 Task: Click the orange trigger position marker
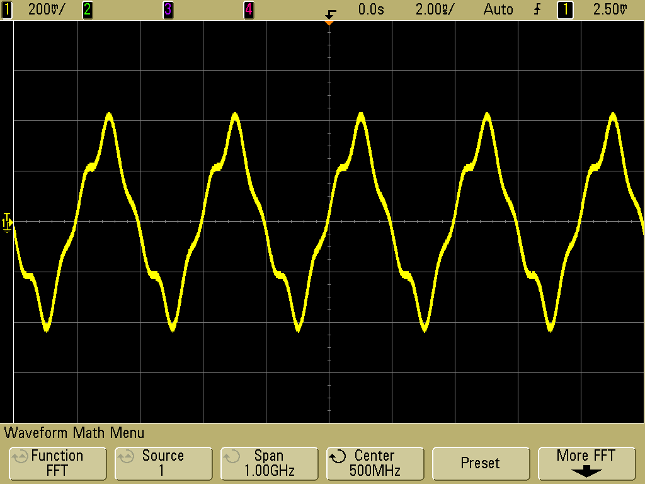[328, 23]
